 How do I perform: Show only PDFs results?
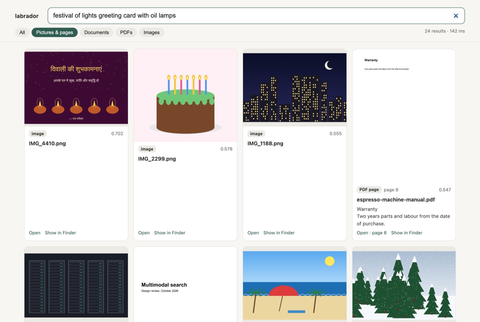[x=126, y=33]
